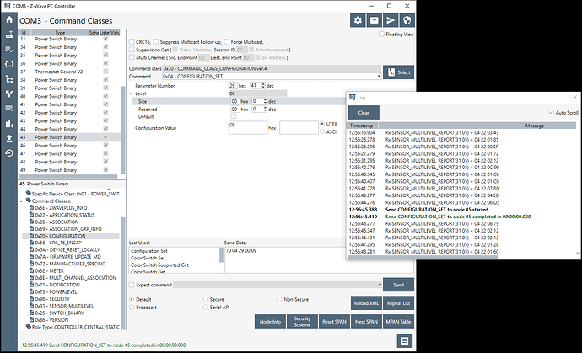
Task: Select the Secure radio button
Action: 205,299
